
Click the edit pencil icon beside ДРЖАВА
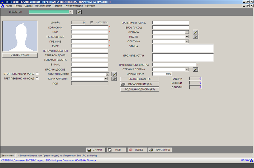pos(195,32)
